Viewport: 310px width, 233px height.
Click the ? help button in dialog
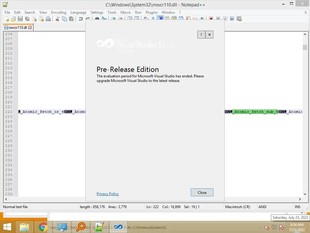click(x=201, y=35)
